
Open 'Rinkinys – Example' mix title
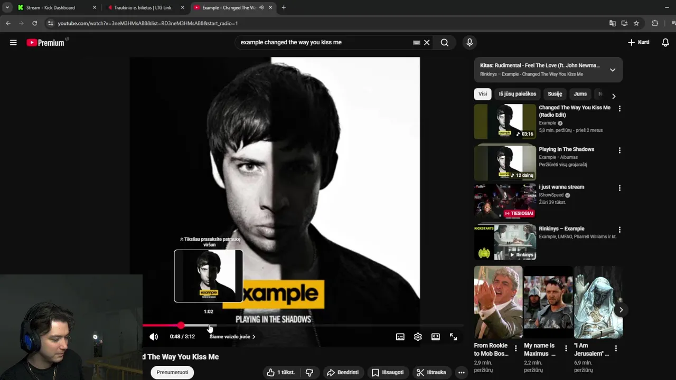point(561,229)
